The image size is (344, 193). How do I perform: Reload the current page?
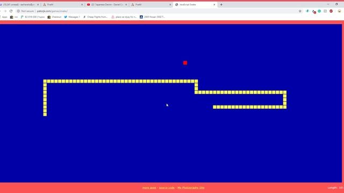[x=11, y=11]
